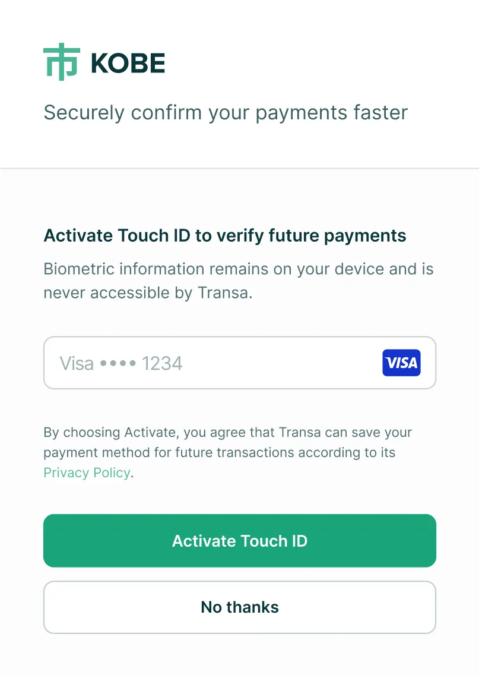Viewport: 479px width, 675px height.
Task: Click "payment method for future transactions" line
Action: 219,452
